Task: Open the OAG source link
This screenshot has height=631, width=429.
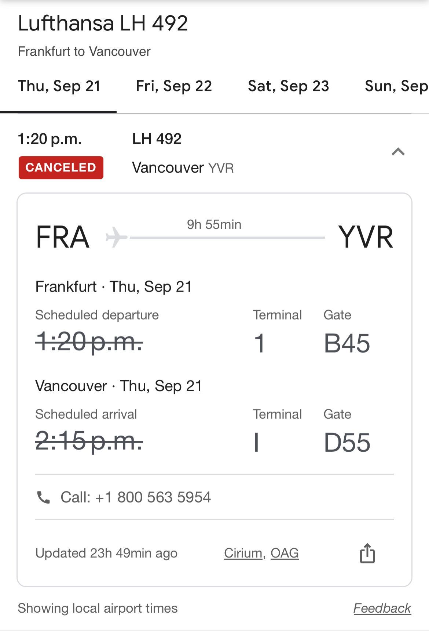Action: (285, 553)
